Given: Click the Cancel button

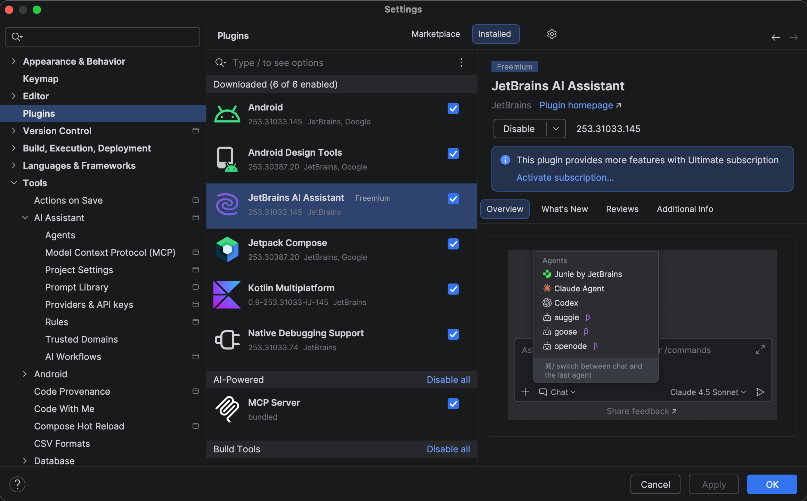Looking at the screenshot, I should pyautogui.click(x=655, y=484).
